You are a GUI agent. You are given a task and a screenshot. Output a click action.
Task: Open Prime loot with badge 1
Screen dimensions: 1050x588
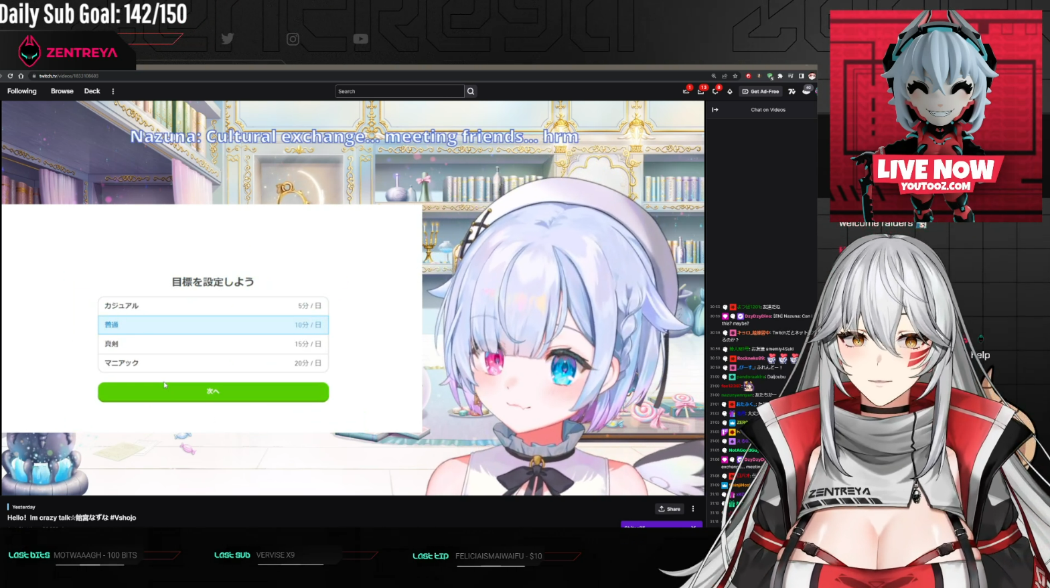[x=686, y=90]
